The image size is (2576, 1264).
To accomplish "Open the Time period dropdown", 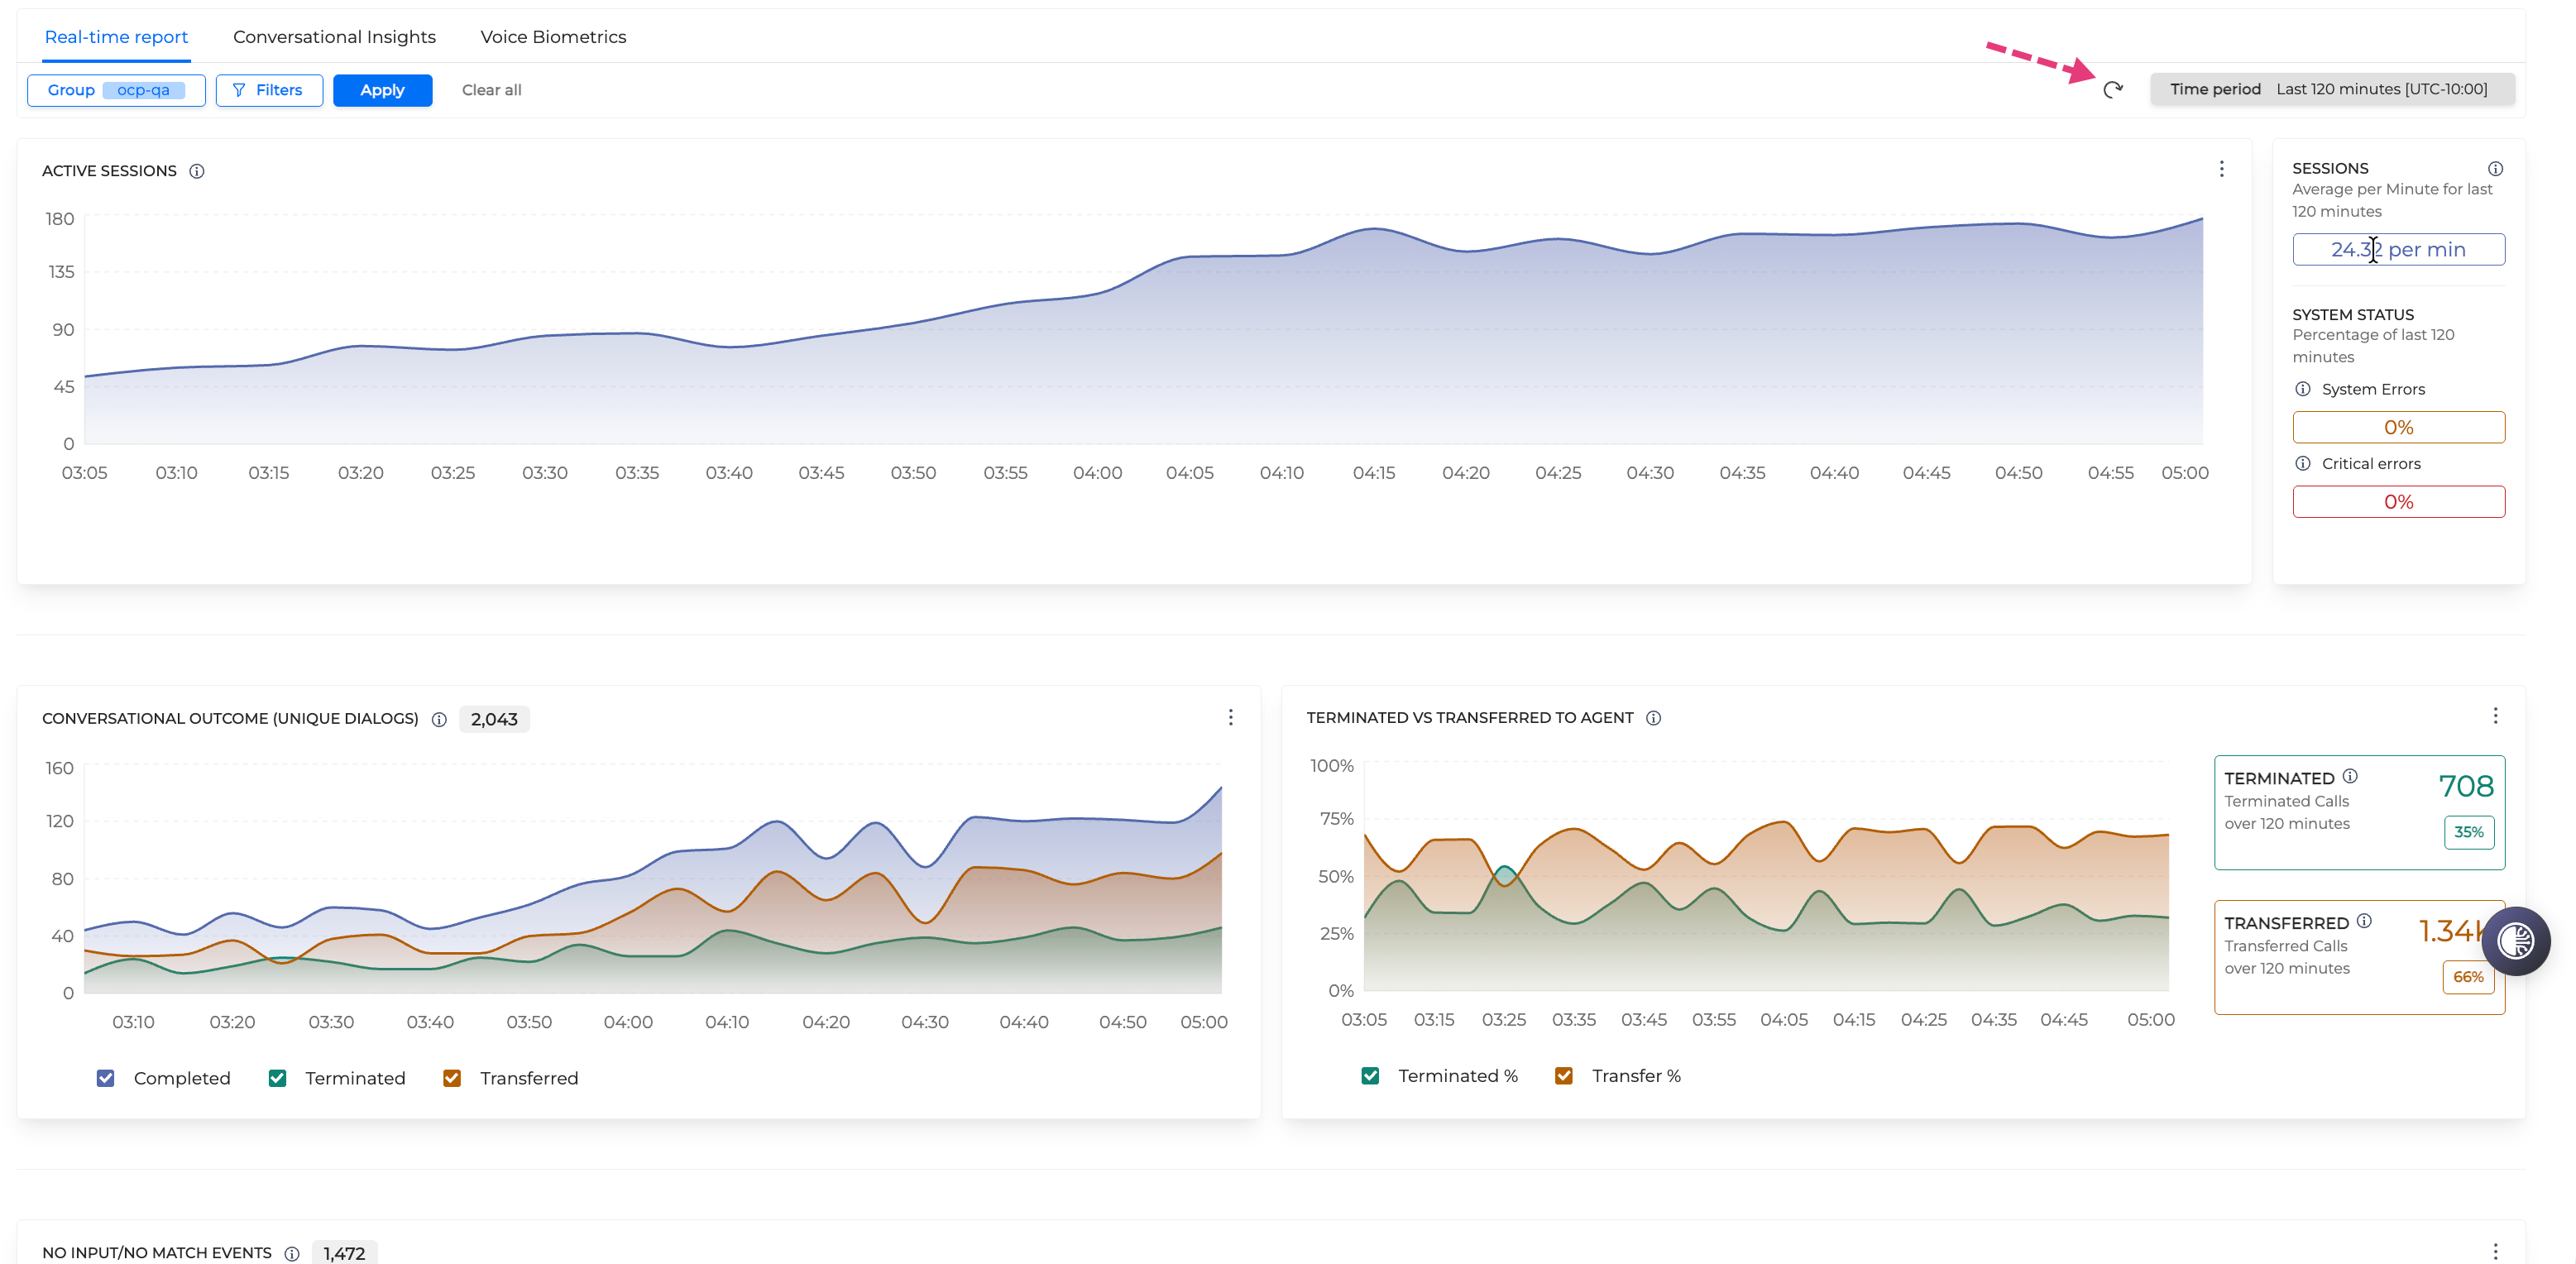I will click(2332, 89).
